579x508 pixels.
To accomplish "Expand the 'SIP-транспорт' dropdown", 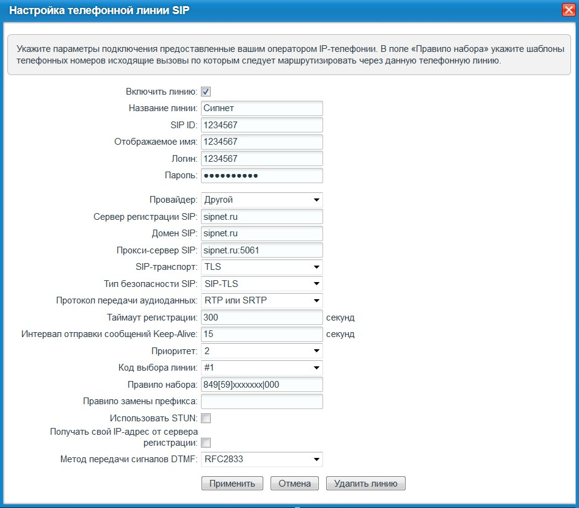I will [x=261, y=267].
